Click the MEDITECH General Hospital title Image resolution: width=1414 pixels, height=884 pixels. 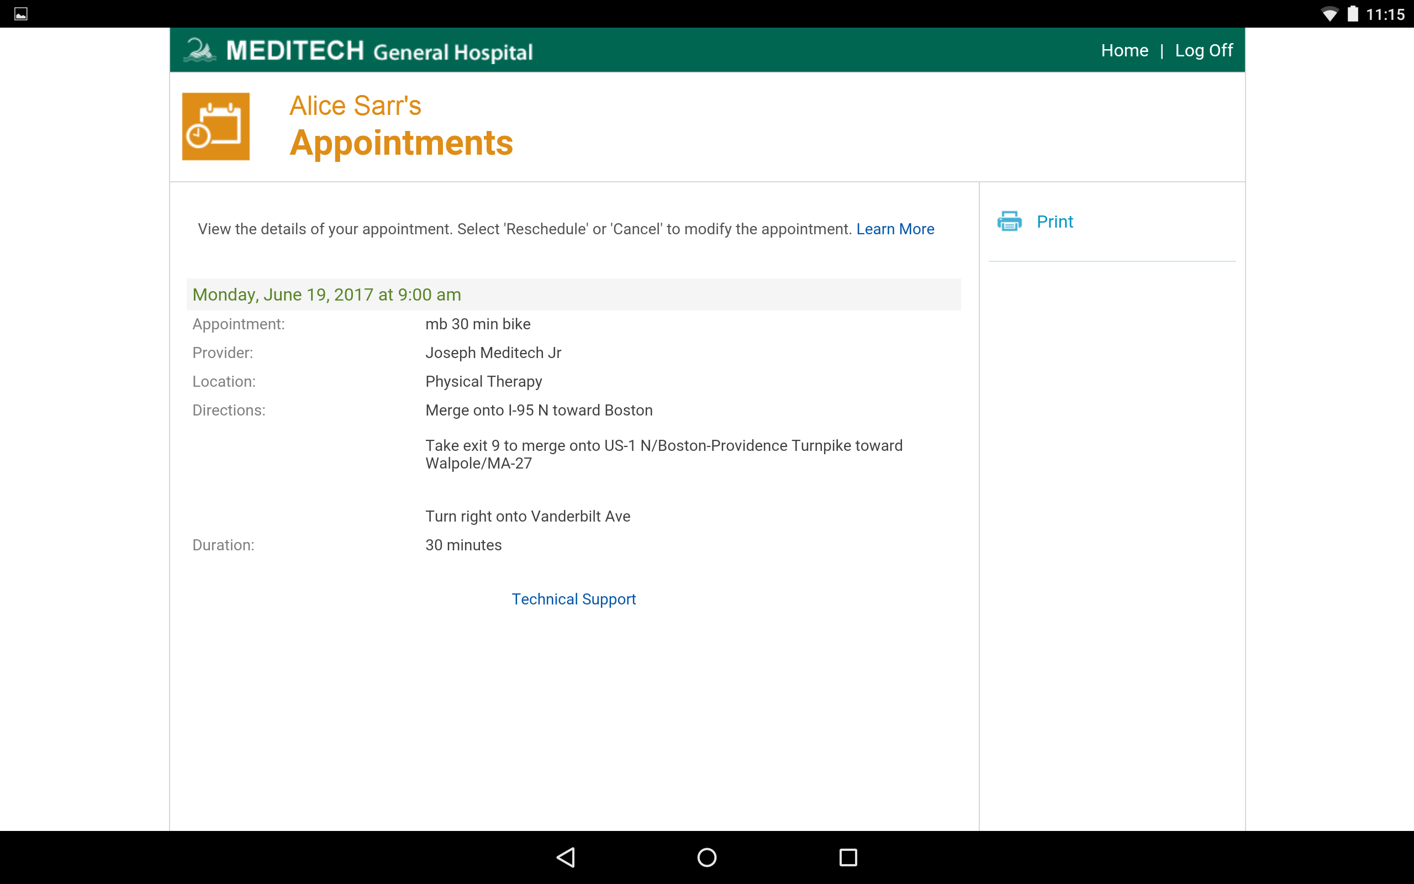[379, 51]
